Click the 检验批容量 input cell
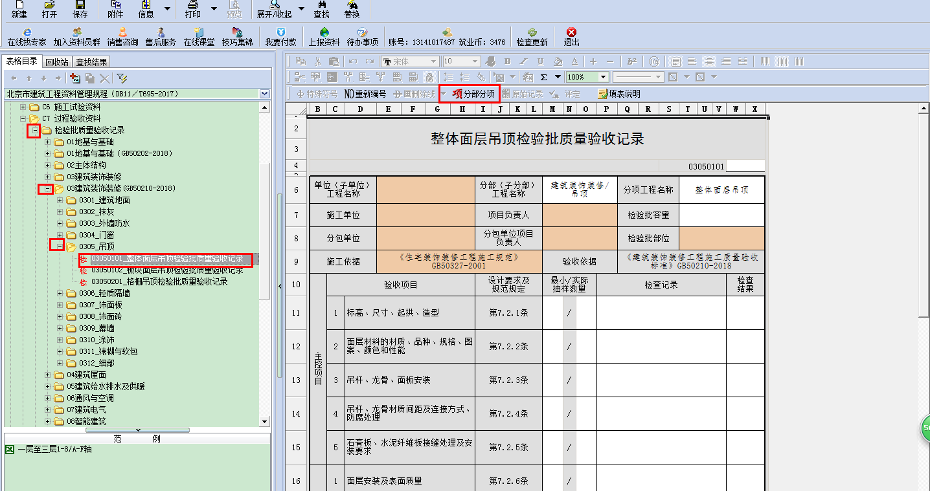The height and width of the screenshot is (491, 930). 721,215
